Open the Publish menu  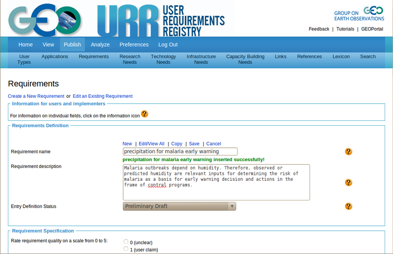click(72, 45)
